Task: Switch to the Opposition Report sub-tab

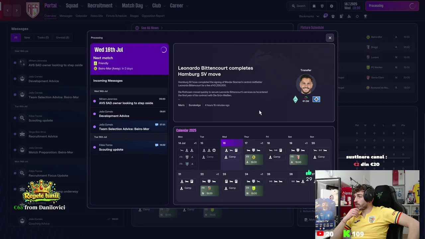Action: click(x=153, y=16)
